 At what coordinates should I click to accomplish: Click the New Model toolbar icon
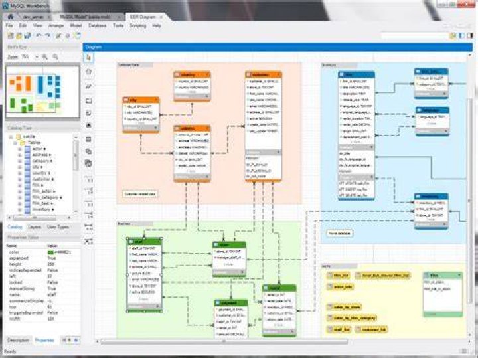[11, 36]
